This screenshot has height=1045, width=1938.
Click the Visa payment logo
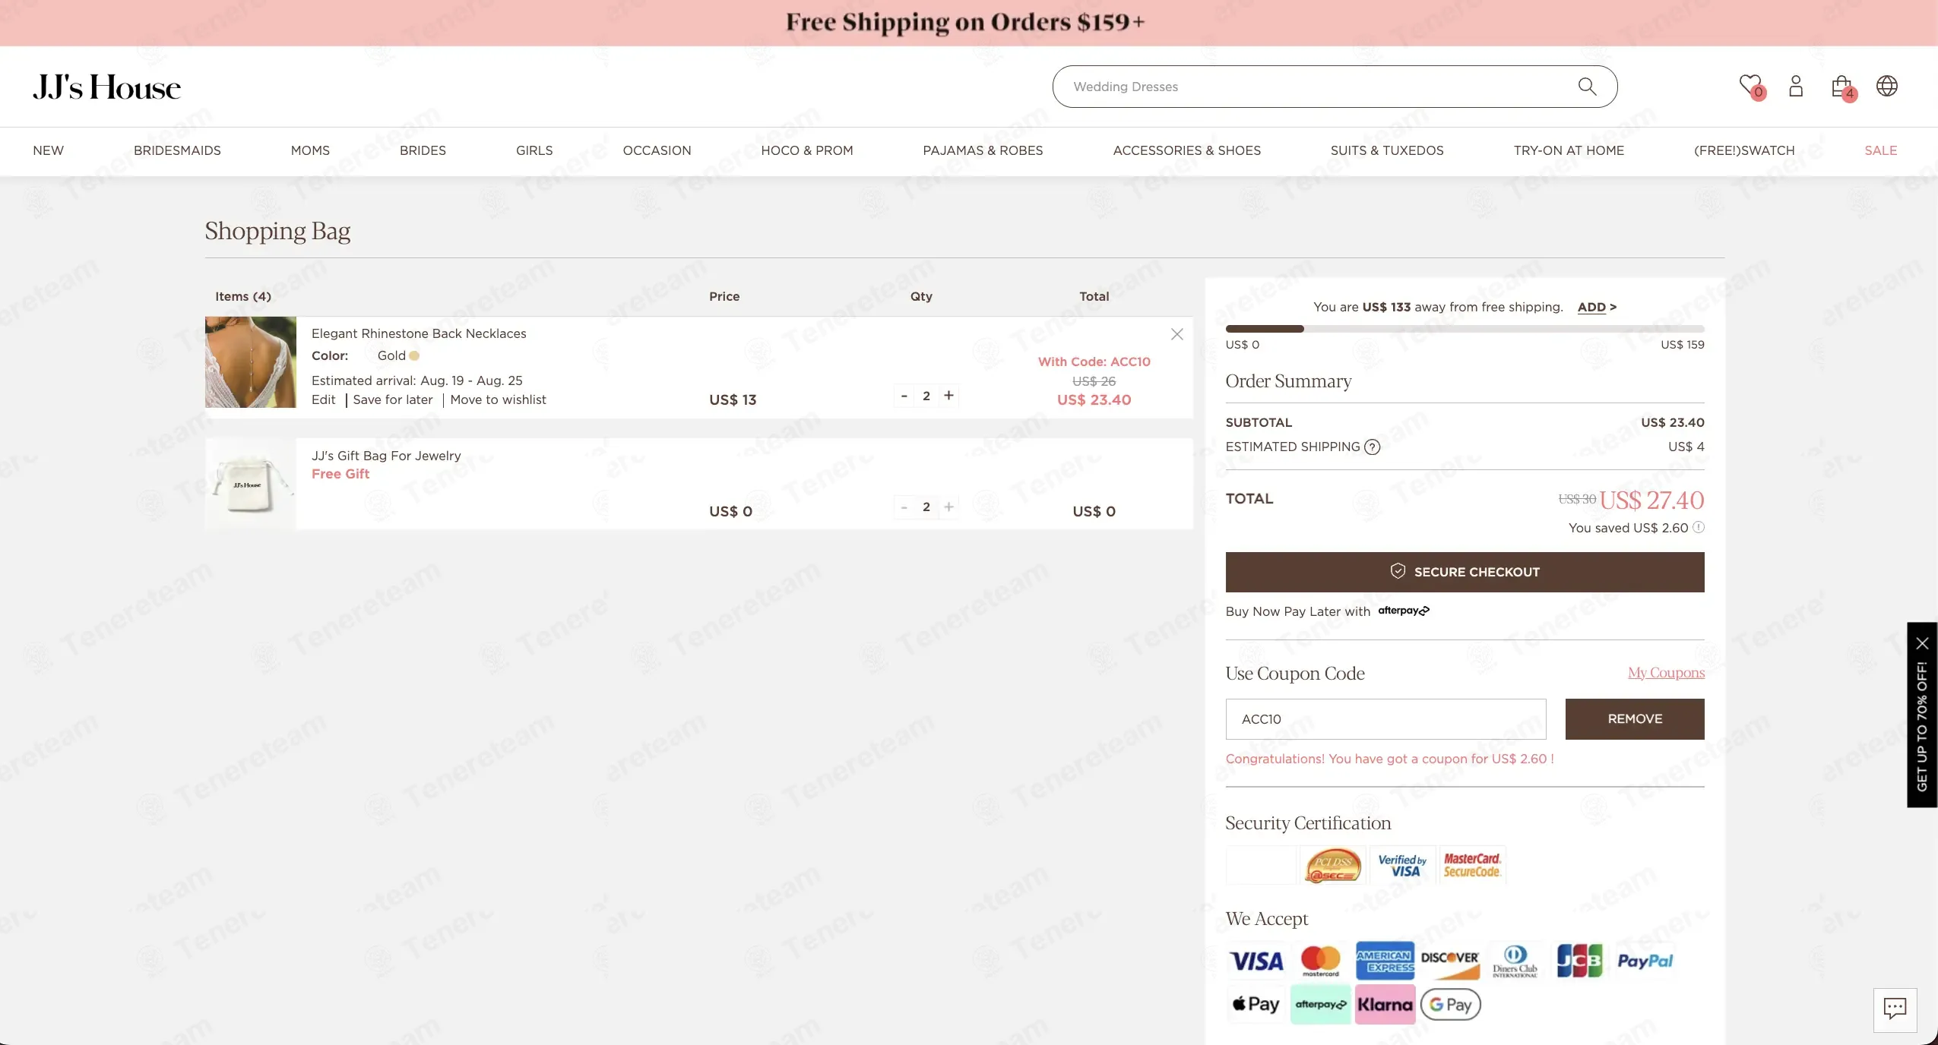[x=1256, y=961]
